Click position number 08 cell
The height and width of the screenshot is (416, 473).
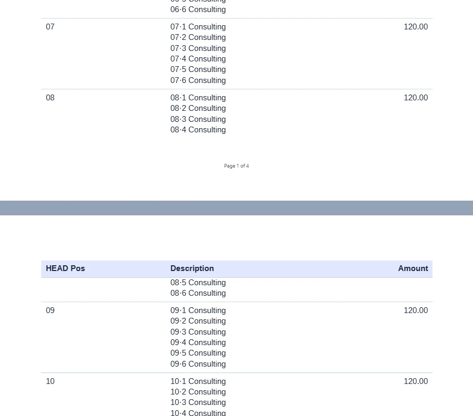click(x=50, y=98)
